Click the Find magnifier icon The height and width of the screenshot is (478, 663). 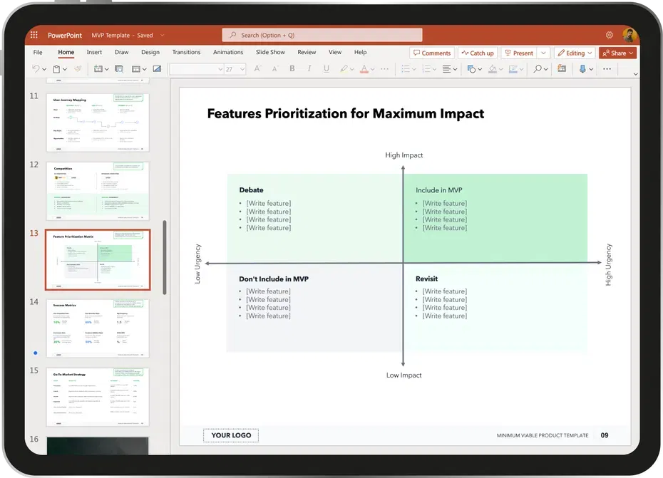(538, 69)
